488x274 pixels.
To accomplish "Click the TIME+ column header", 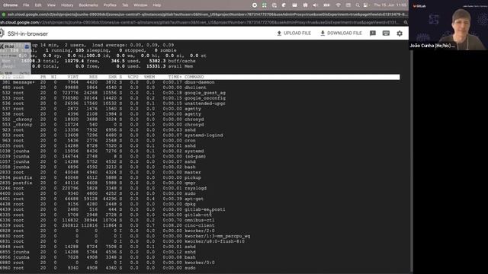I will pyautogui.click(x=175, y=77).
